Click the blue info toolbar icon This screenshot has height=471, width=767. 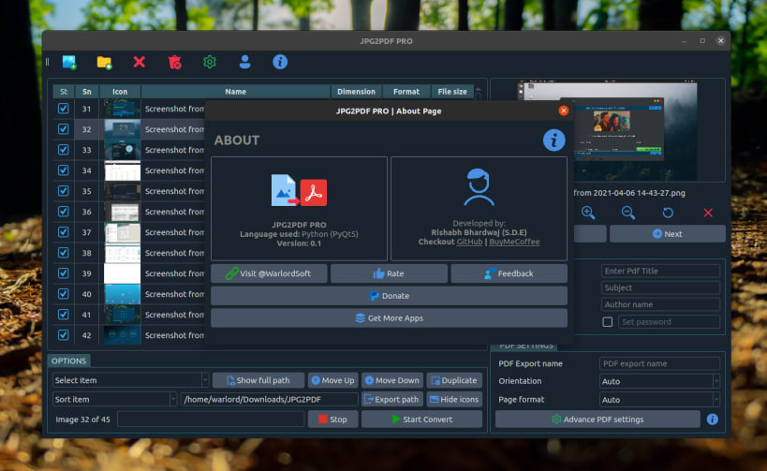(280, 62)
